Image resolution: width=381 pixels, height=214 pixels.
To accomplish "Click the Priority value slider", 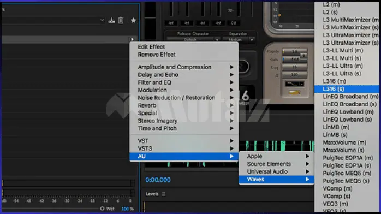I will point(295,51).
